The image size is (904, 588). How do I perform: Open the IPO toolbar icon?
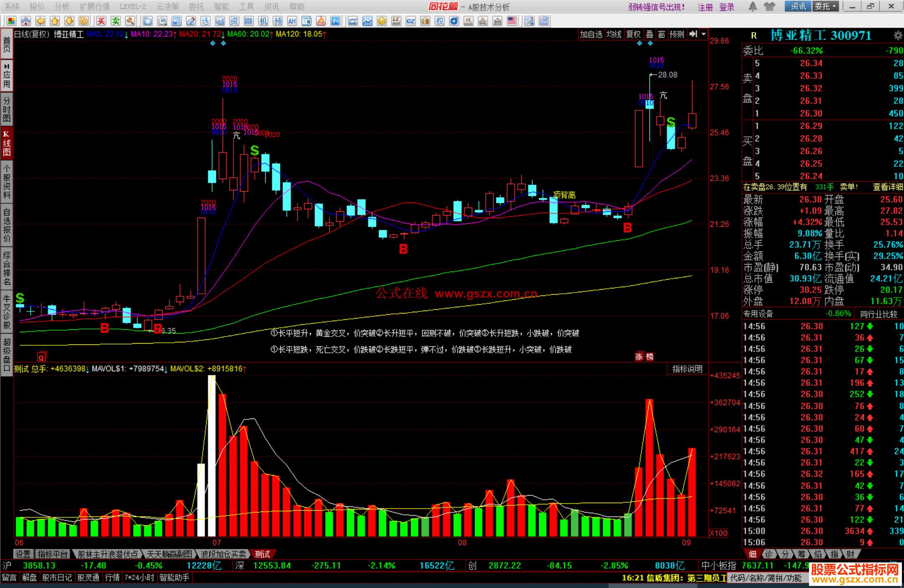point(336,21)
